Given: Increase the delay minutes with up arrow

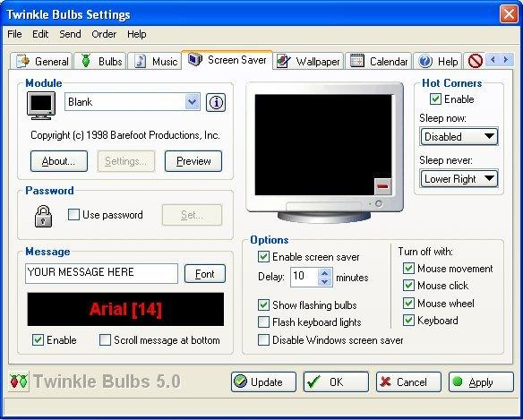Looking at the screenshot, I should pos(325,273).
